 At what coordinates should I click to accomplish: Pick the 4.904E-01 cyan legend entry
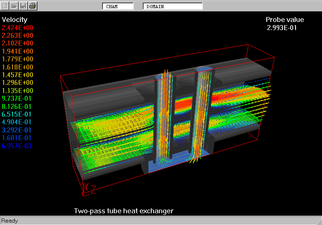coord(17,122)
